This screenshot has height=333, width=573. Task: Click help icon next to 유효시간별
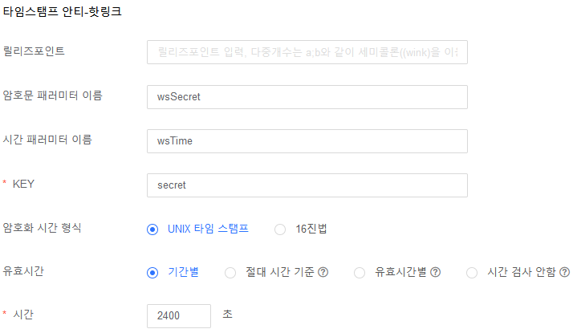click(436, 273)
